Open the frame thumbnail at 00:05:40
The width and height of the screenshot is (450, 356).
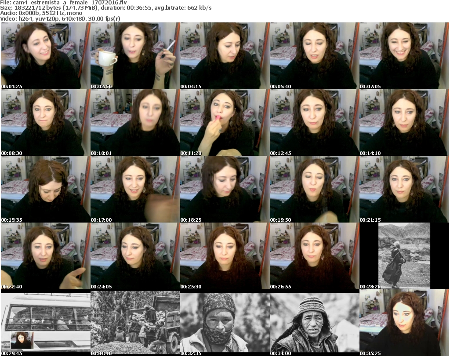click(x=314, y=56)
